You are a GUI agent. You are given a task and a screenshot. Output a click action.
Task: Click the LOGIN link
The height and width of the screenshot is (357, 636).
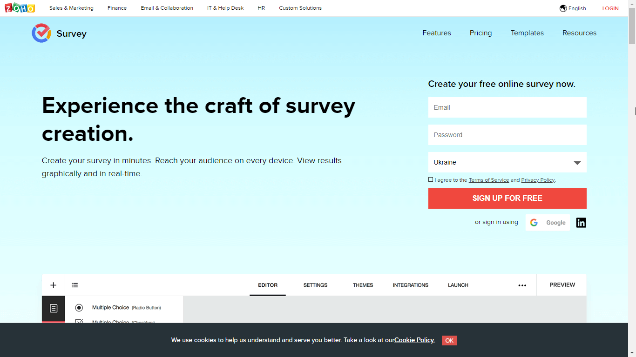(610, 8)
